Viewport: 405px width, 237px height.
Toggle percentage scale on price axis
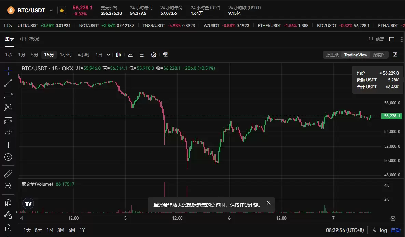[374, 230]
